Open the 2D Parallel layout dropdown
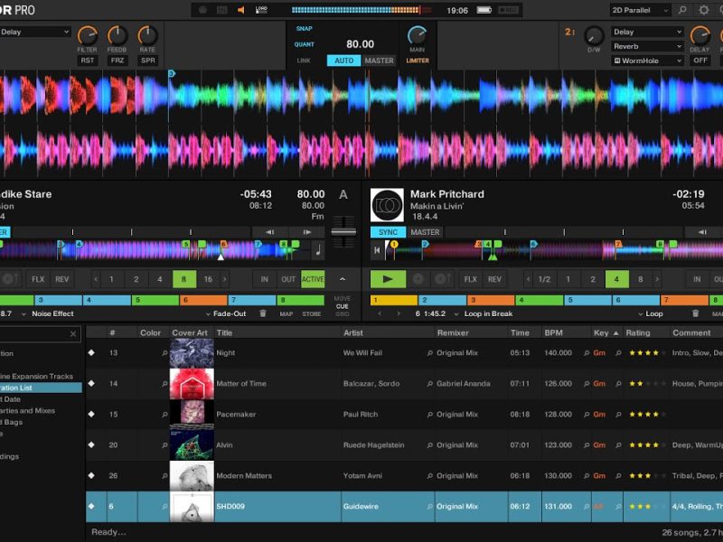Viewport: 723px width, 542px height. pos(640,10)
